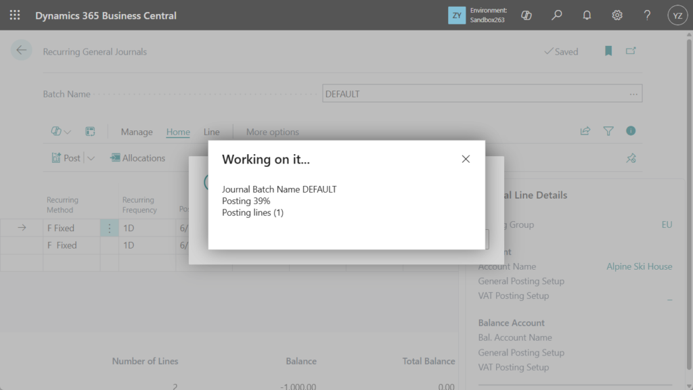
Task: Click the back arrow button
Action: click(22, 51)
